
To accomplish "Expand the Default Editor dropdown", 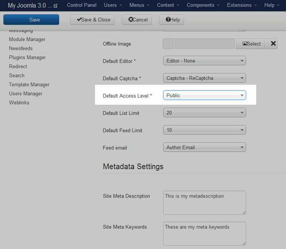I will tap(205, 61).
